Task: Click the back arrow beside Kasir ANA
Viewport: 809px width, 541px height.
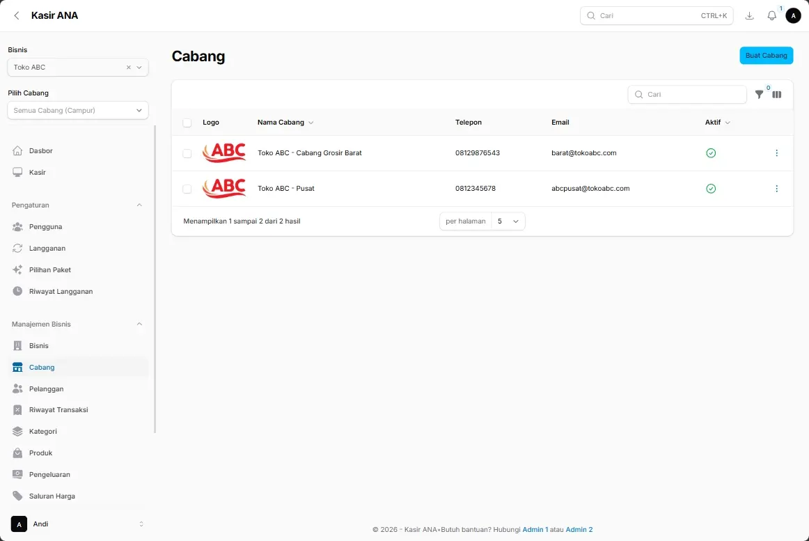Action: pyautogui.click(x=17, y=15)
